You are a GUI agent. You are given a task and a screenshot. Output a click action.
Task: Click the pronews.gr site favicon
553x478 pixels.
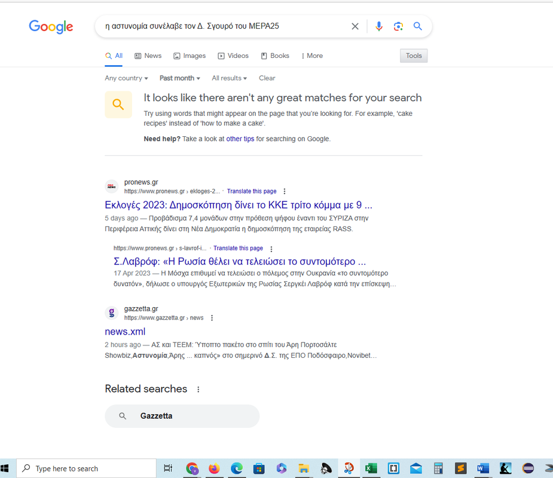pyautogui.click(x=112, y=186)
